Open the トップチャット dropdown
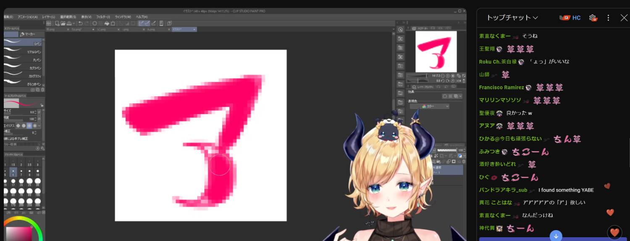Screen dimensions: 630x241 [512, 18]
